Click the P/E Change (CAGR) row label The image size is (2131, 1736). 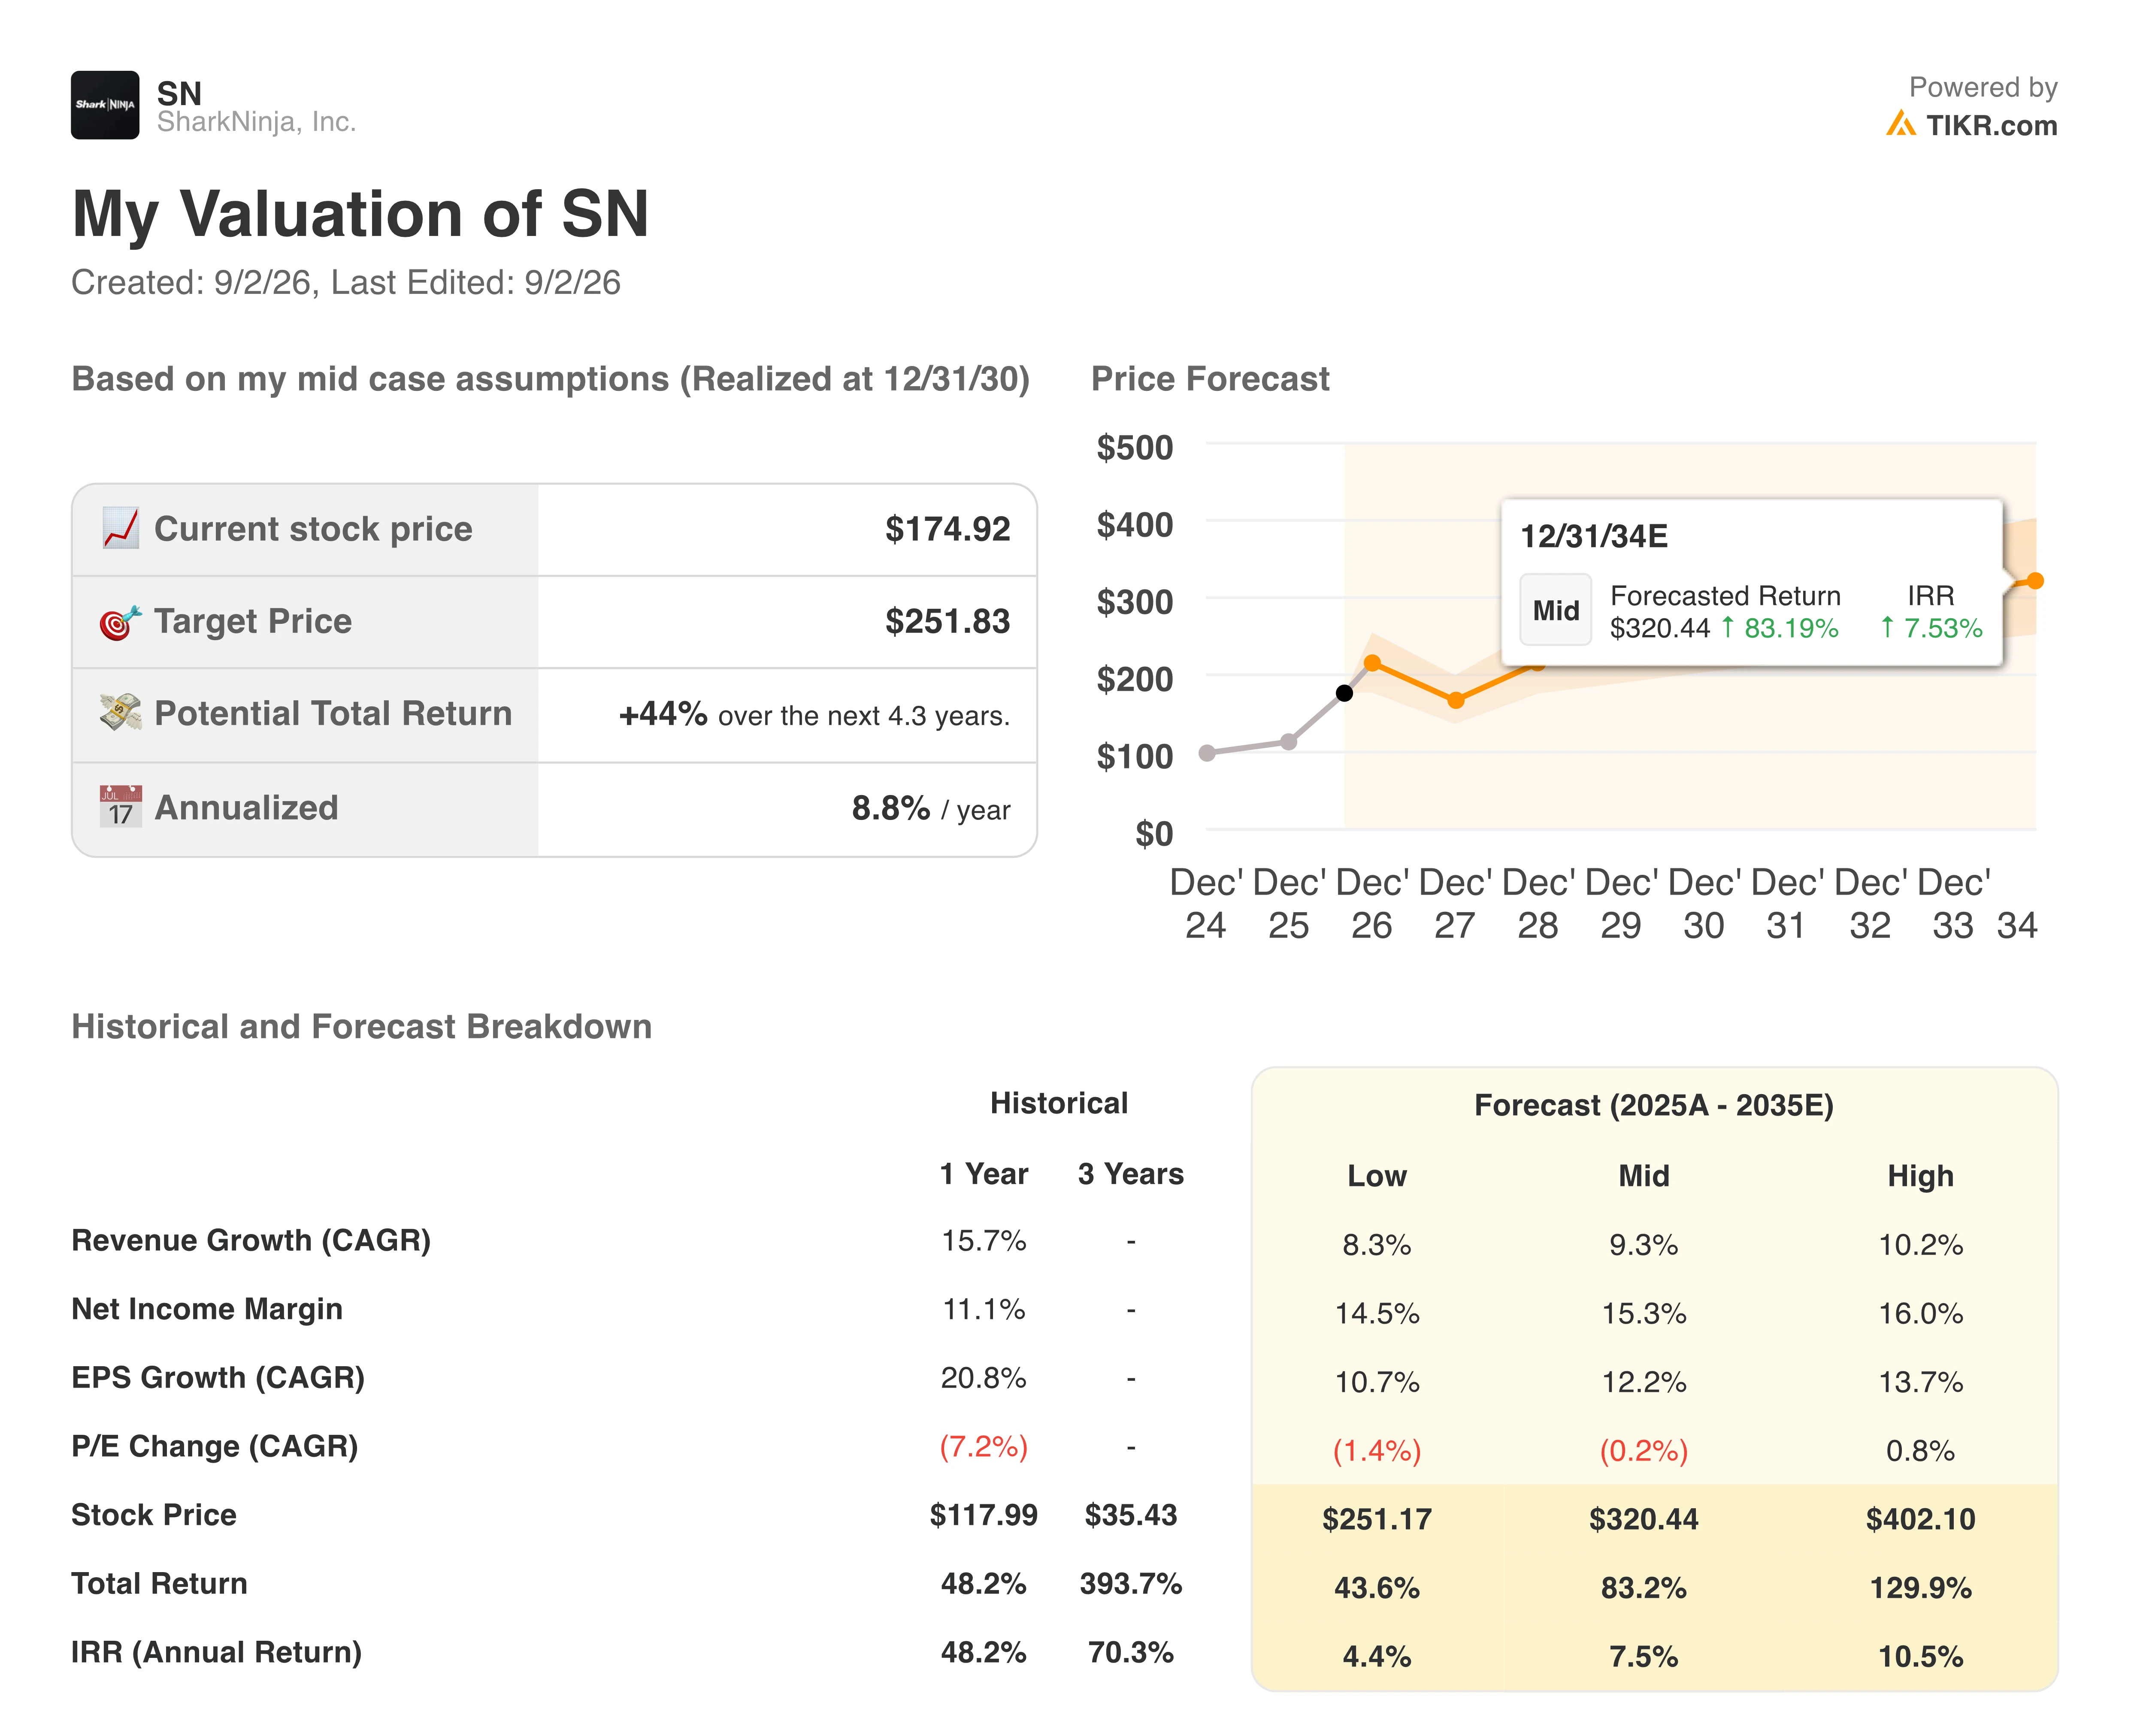click(x=215, y=1447)
